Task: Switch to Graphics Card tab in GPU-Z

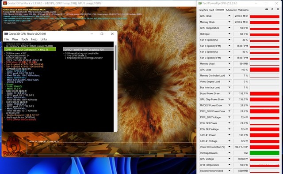Action: pos(206,10)
